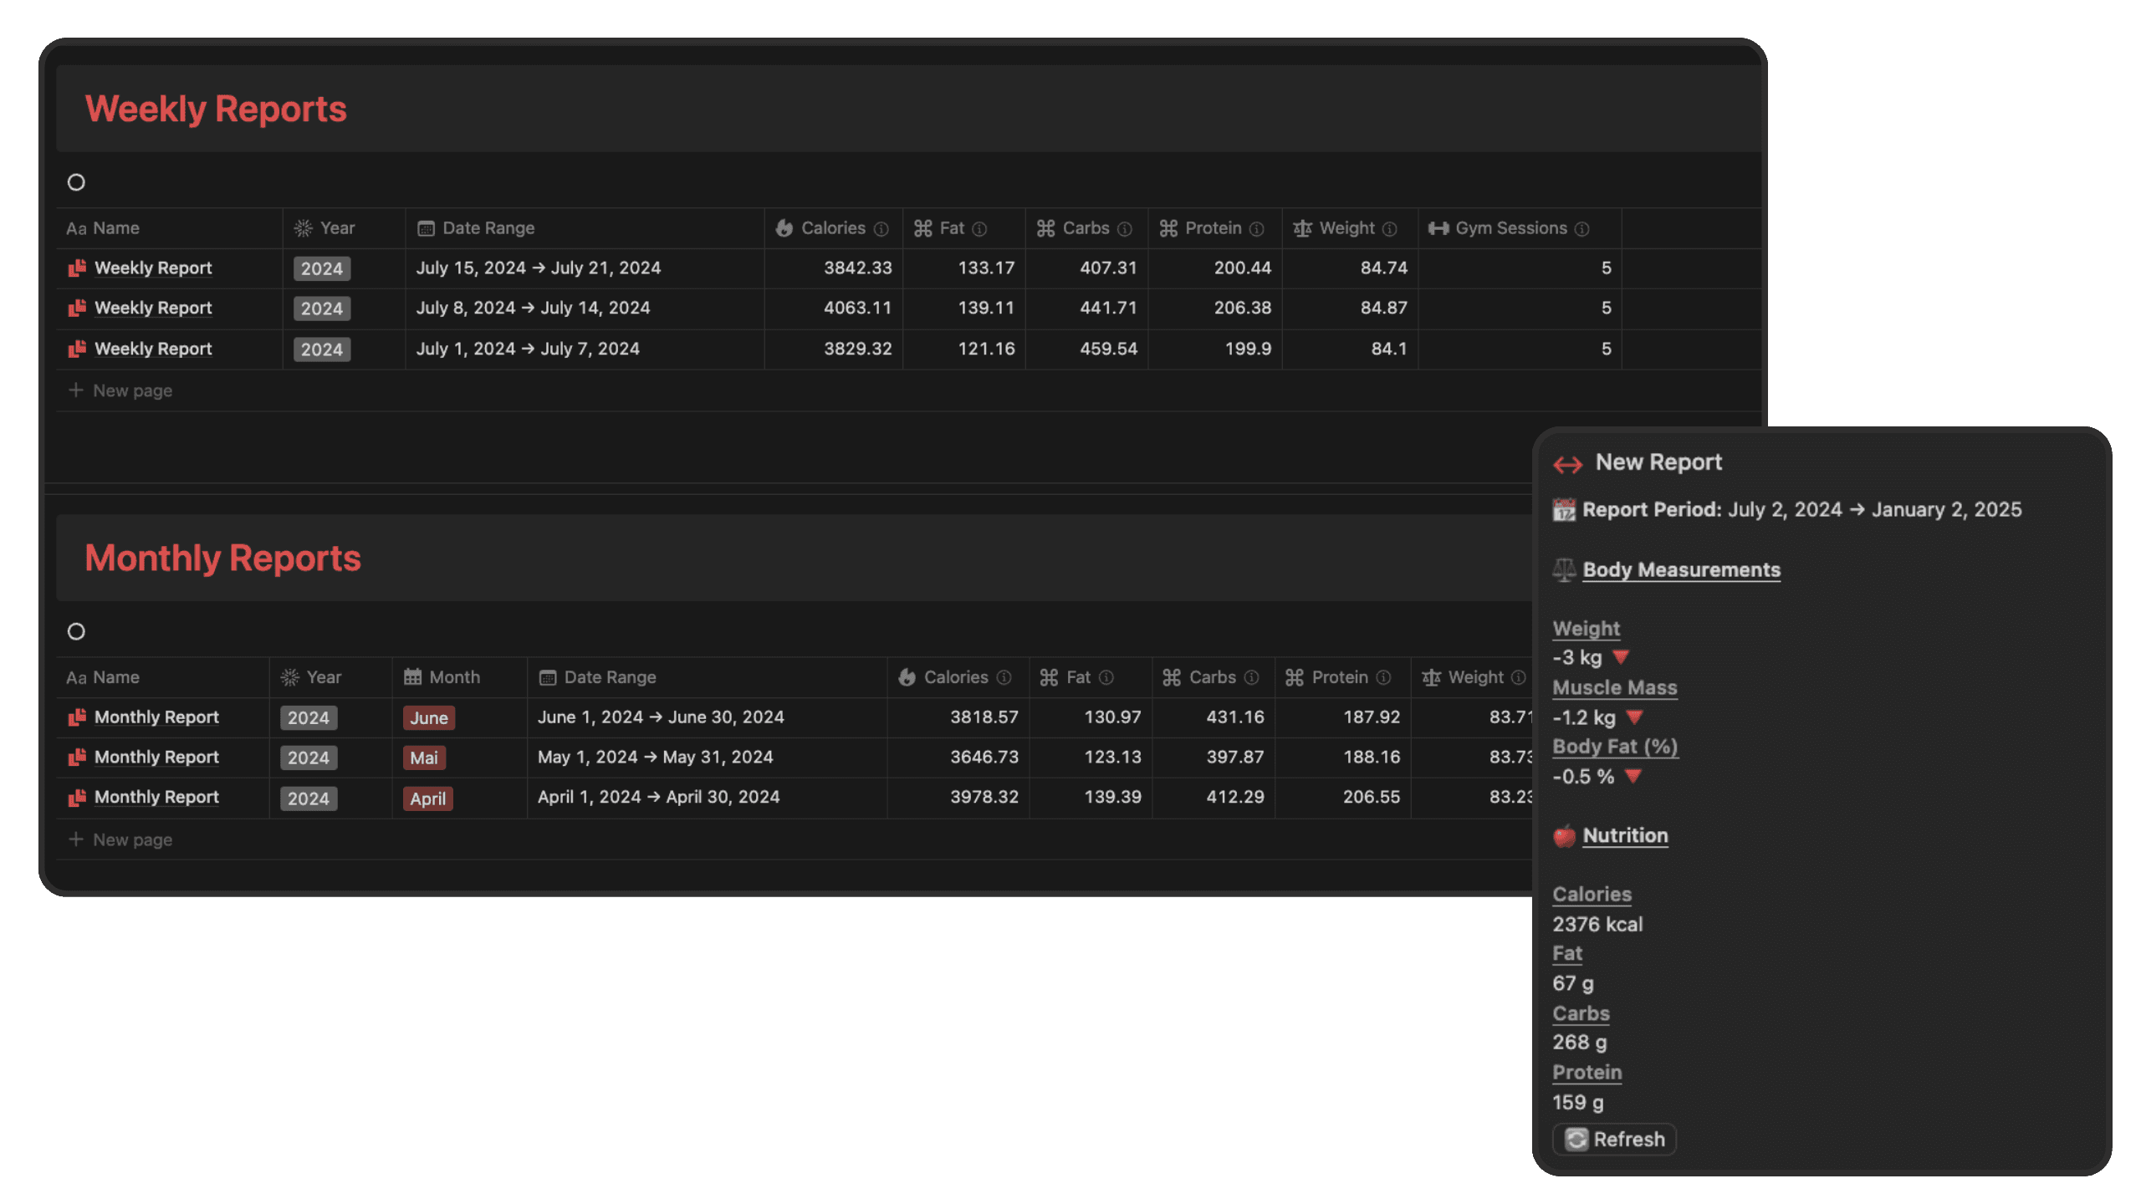
Task: Open the Year column header in Weekly Reports
Action: click(x=337, y=228)
